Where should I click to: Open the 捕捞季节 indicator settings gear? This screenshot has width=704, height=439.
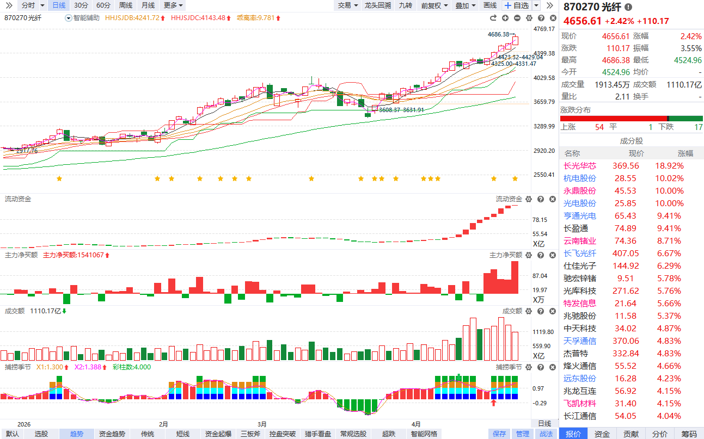coord(529,367)
